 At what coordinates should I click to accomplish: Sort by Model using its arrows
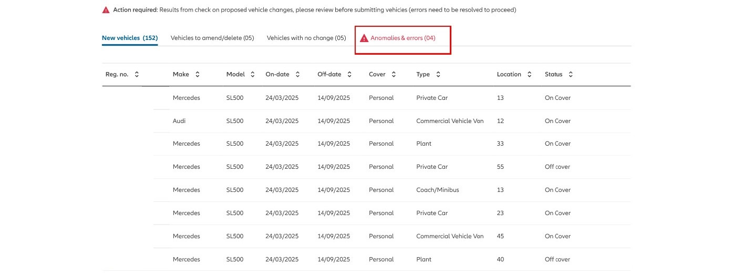[x=253, y=75]
